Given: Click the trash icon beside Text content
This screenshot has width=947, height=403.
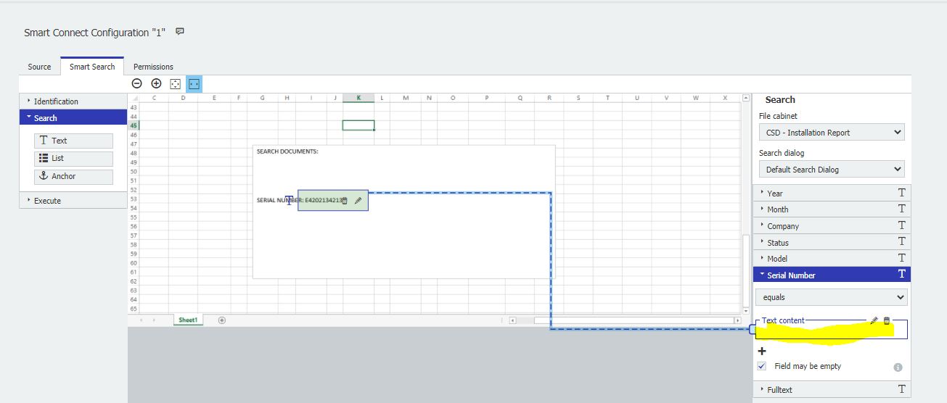Looking at the screenshot, I should point(886,320).
